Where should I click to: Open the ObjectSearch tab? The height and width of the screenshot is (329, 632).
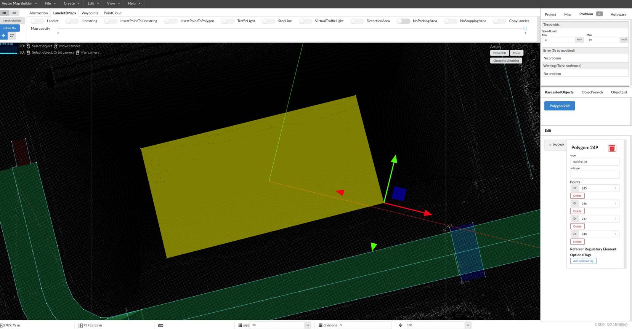coord(592,92)
